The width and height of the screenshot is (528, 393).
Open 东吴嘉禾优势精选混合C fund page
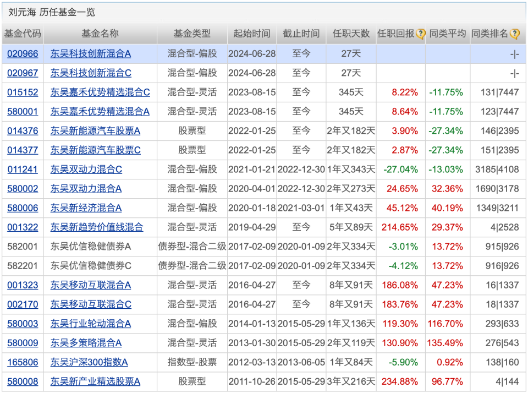pyautogui.click(x=100, y=92)
